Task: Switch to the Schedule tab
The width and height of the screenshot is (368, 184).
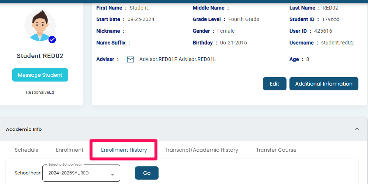Action: click(27, 150)
